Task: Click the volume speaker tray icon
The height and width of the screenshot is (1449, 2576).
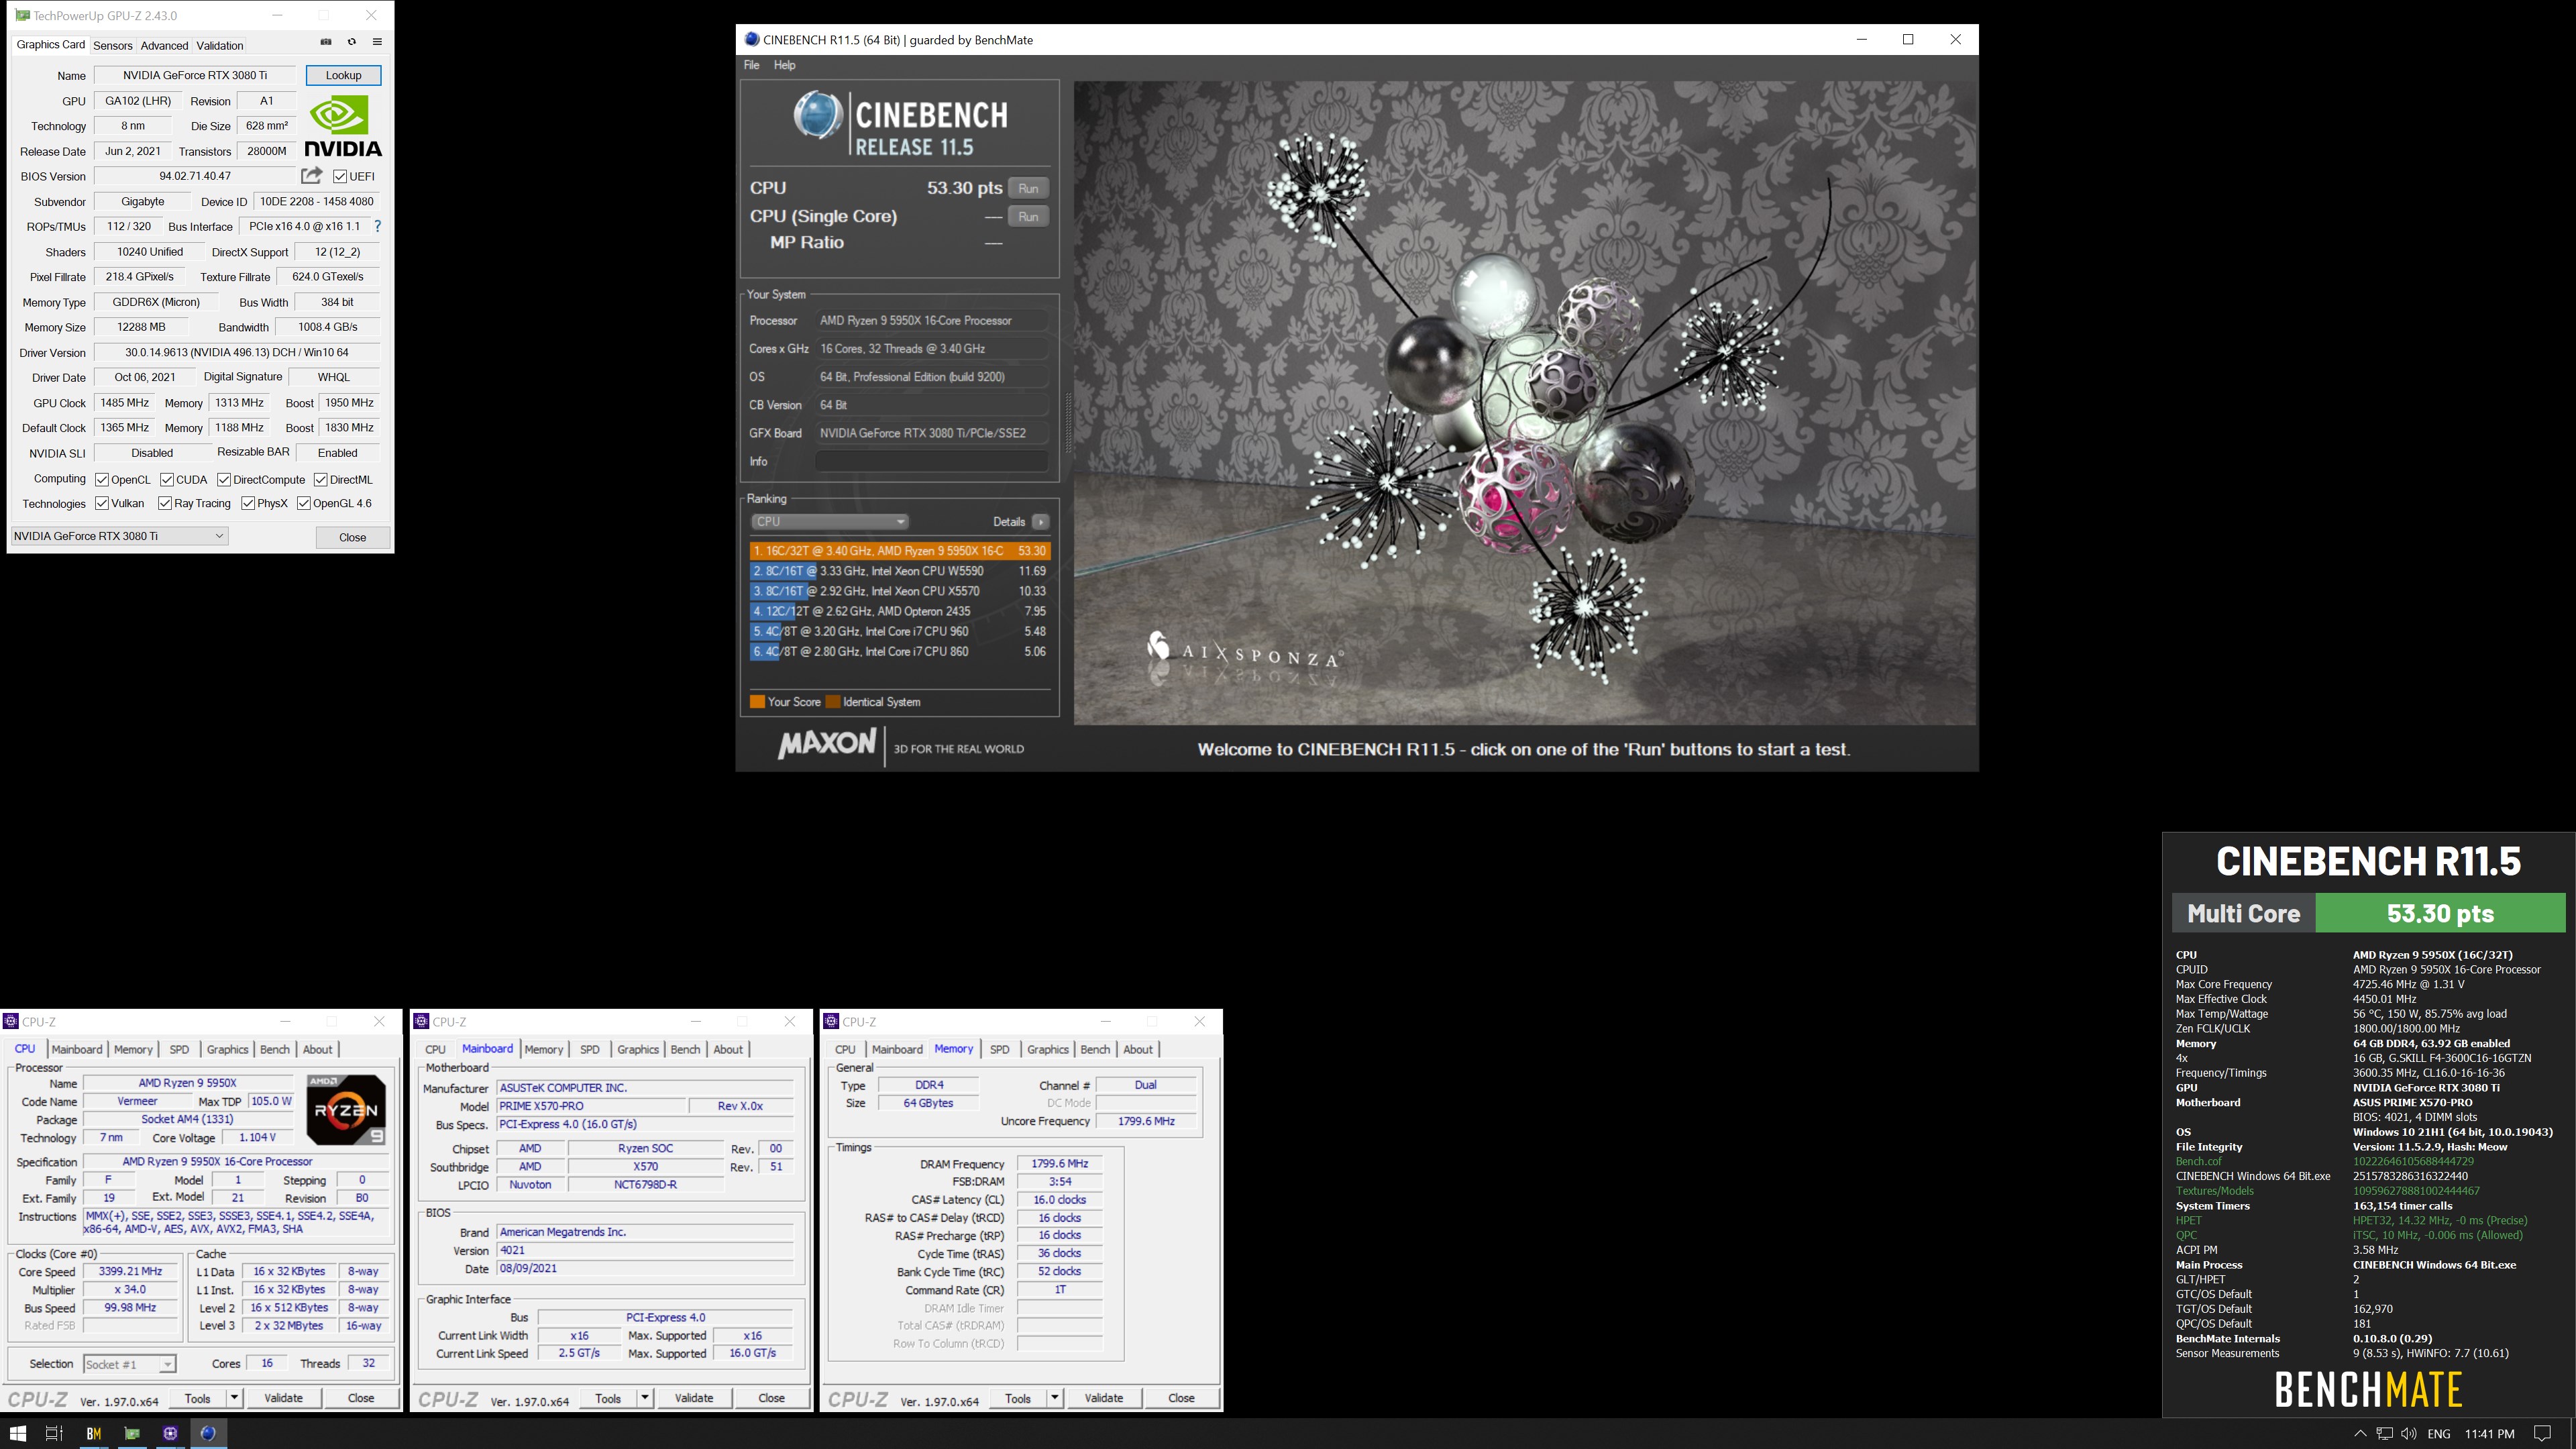Action: click(2409, 1433)
